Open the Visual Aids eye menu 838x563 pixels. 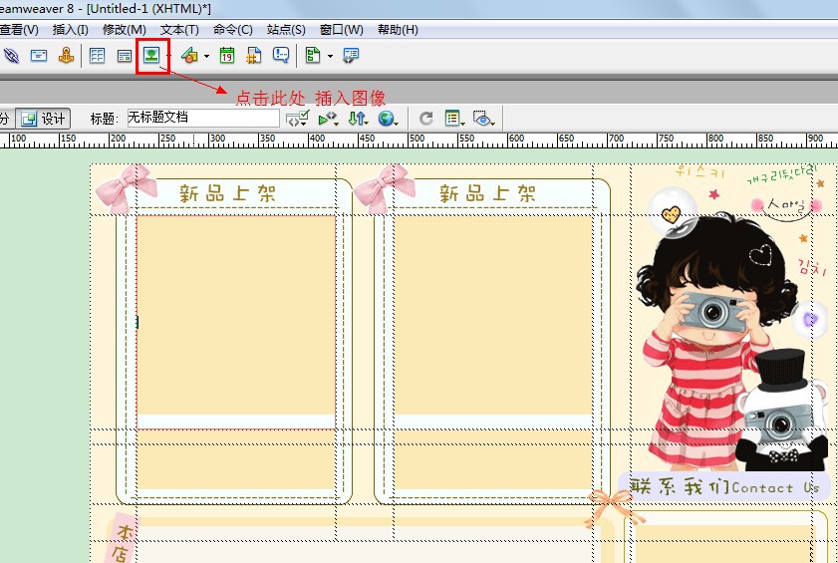click(484, 119)
